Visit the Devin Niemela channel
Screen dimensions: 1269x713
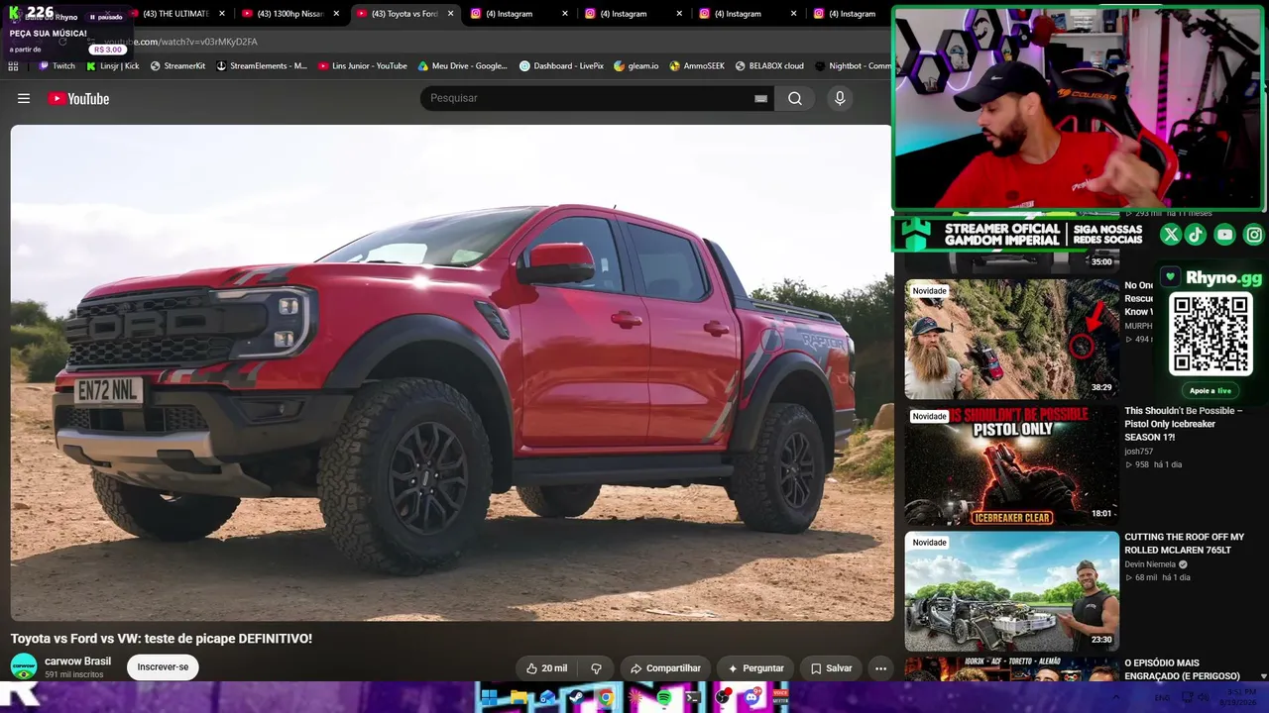pyautogui.click(x=1150, y=564)
